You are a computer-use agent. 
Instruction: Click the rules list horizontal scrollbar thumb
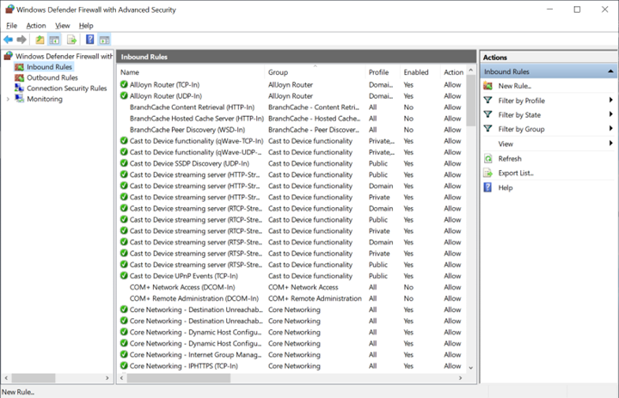pyautogui.click(x=179, y=378)
